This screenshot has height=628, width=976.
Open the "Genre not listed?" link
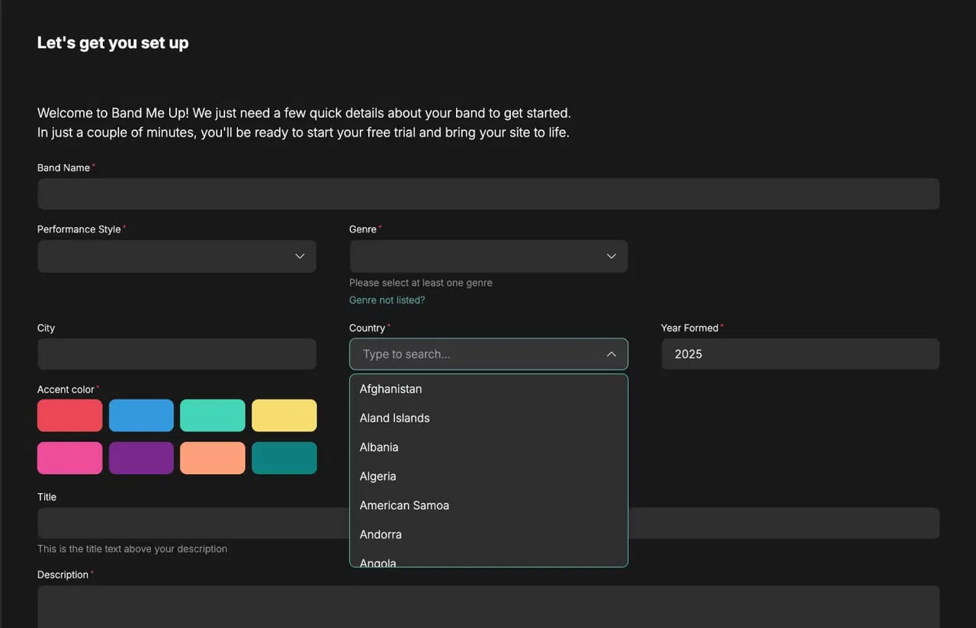coord(387,300)
